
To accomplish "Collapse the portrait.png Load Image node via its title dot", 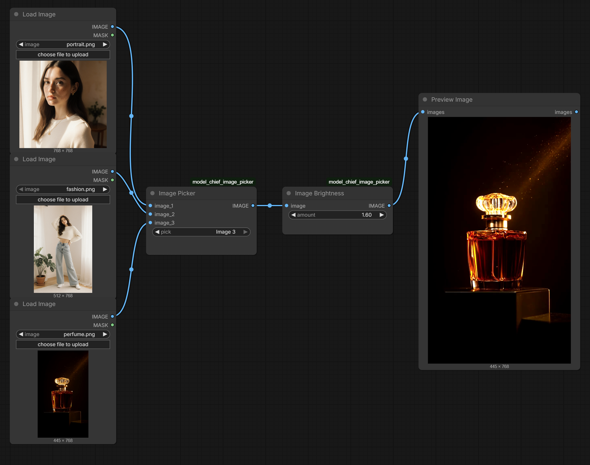I will click(16, 14).
